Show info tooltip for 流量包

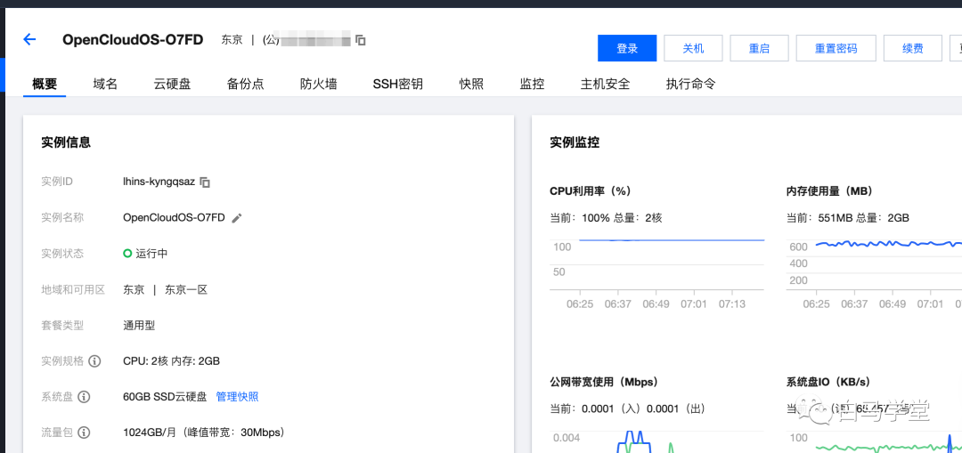click(x=84, y=433)
